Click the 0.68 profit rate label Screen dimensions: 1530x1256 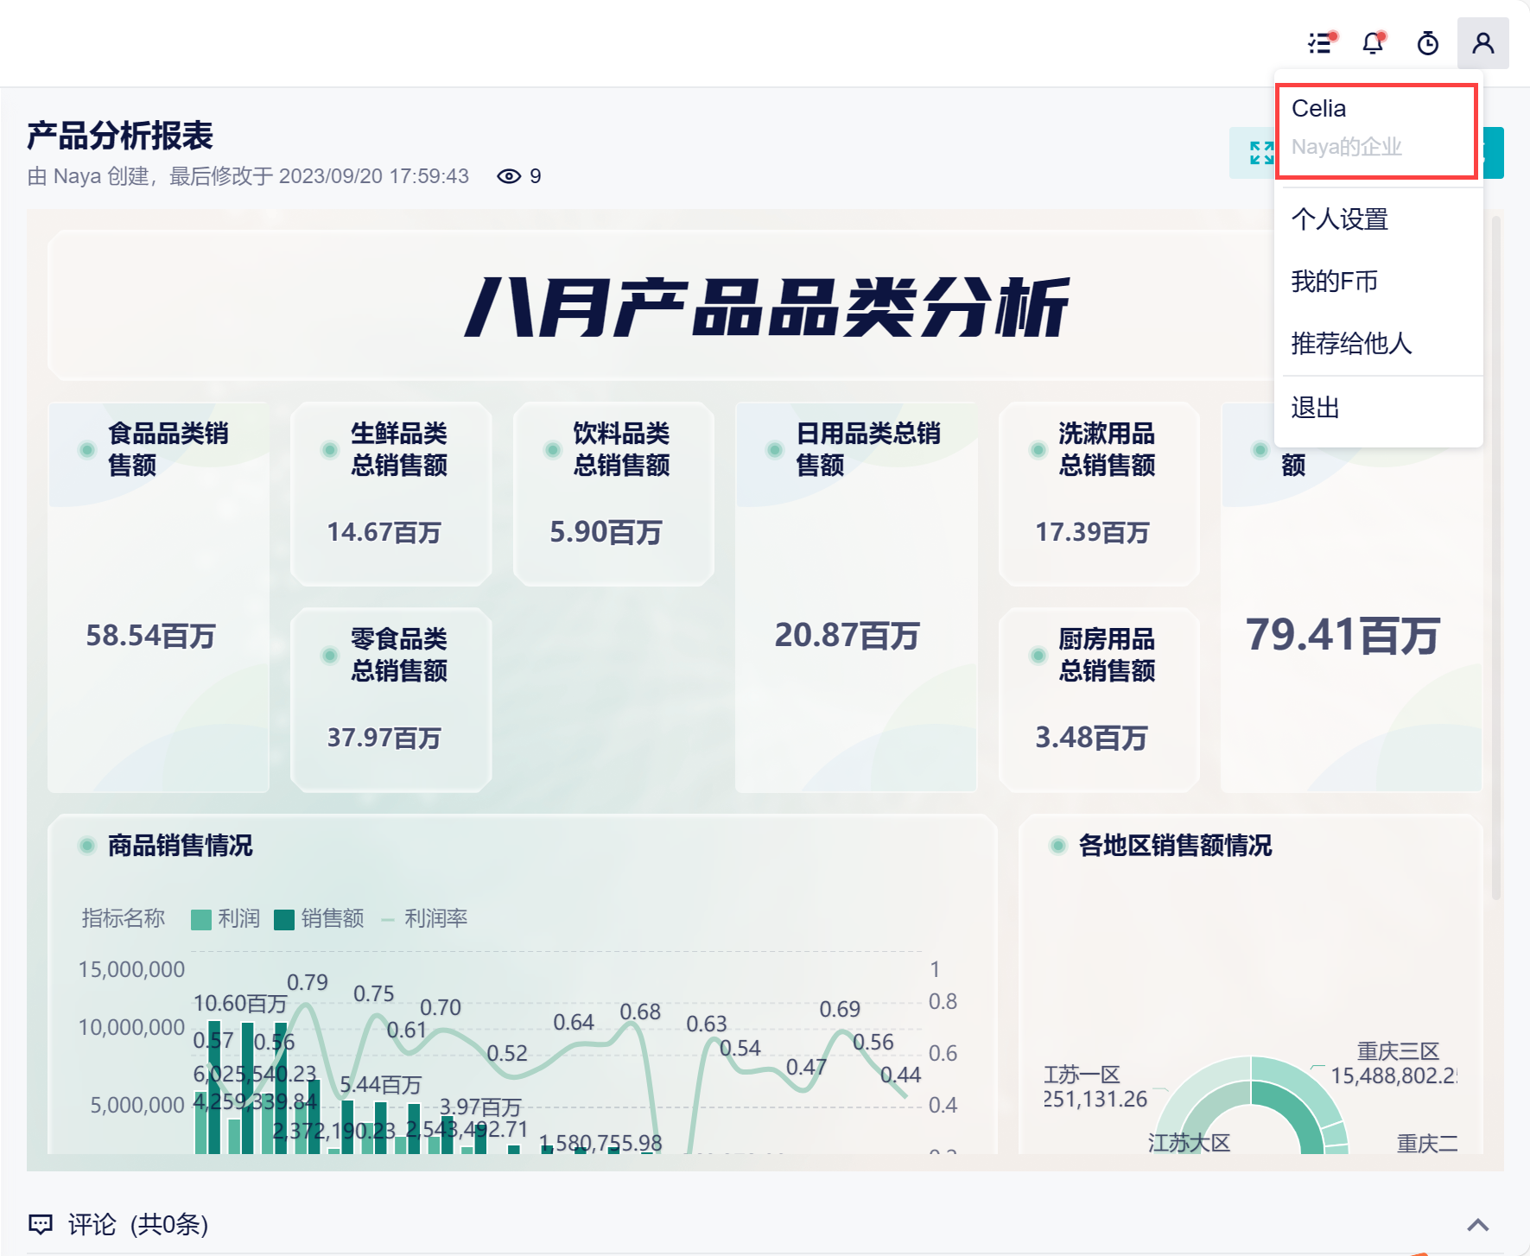640,1012
